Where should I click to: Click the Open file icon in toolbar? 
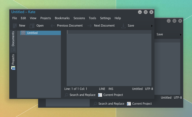coord(32,26)
